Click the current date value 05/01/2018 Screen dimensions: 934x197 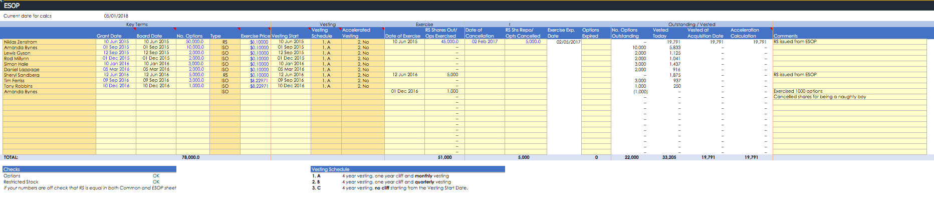116,16
